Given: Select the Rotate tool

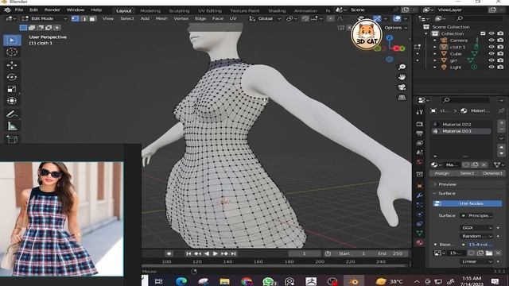Looking at the screenshot, I should 12,77.
